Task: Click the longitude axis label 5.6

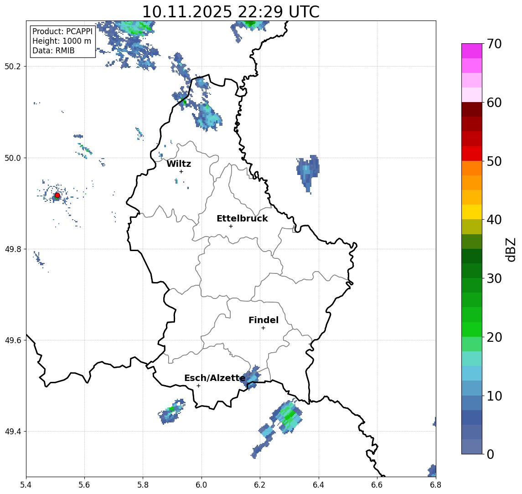Action: 84,485
